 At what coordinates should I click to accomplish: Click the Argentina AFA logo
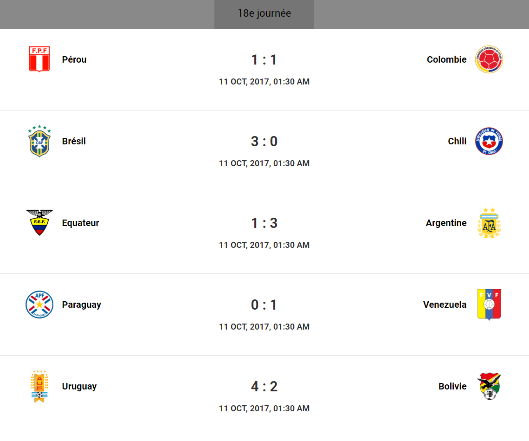coord(489,223)
